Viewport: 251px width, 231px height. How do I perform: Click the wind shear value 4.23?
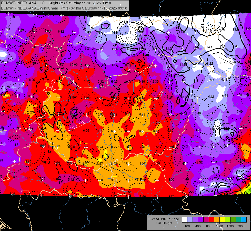(31, 112)
